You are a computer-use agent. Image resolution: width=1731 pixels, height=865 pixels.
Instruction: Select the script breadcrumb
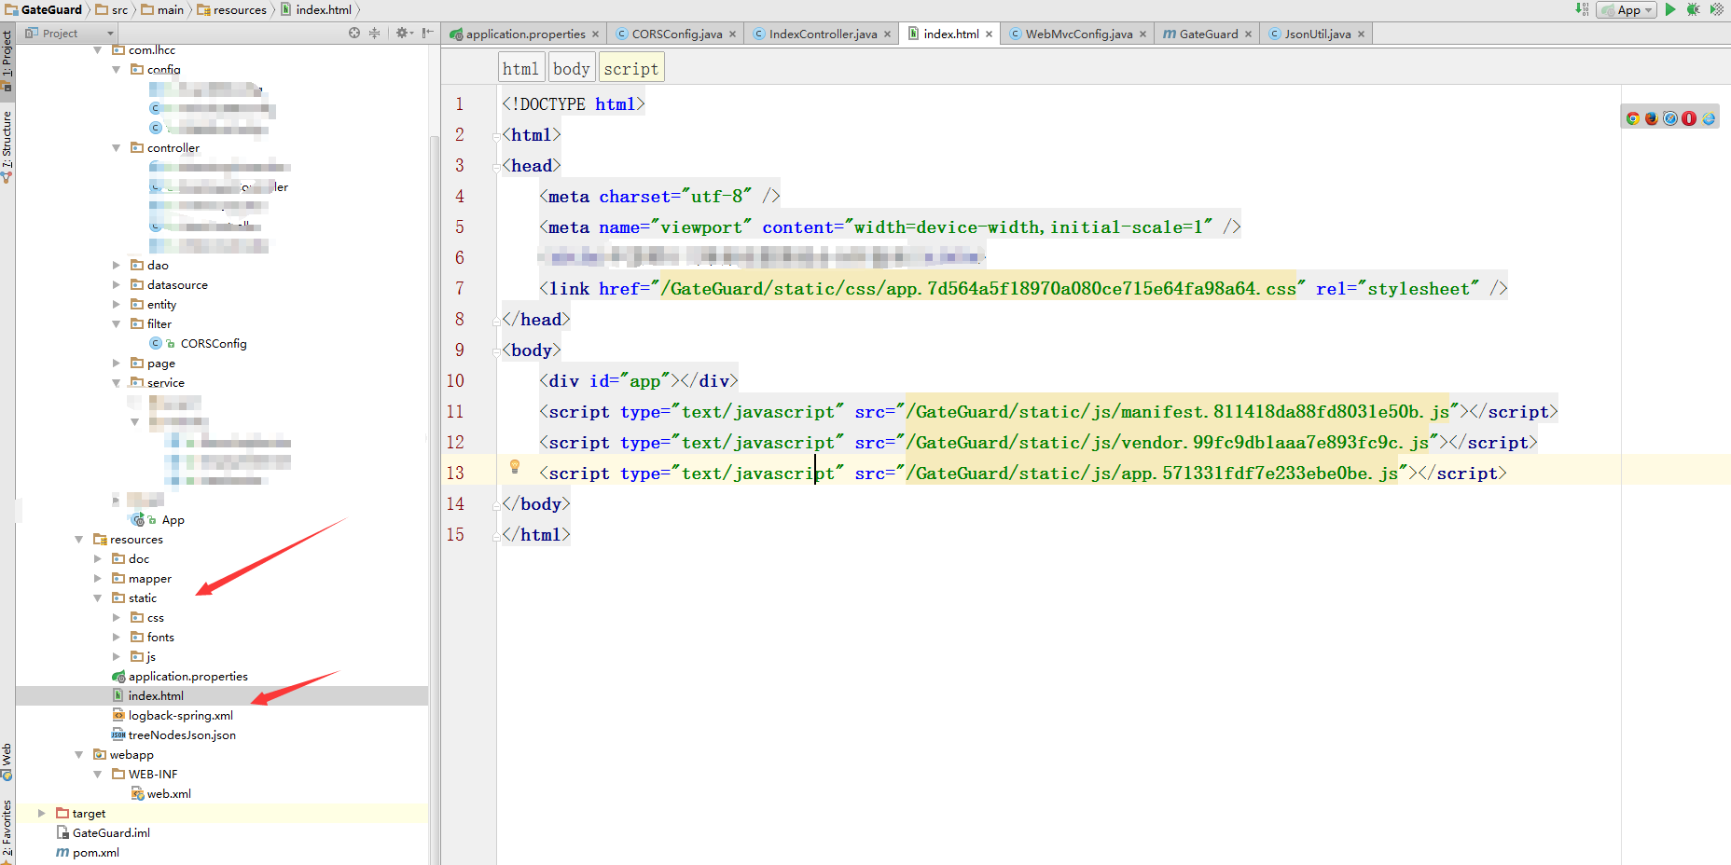click(x=630, y=69)
